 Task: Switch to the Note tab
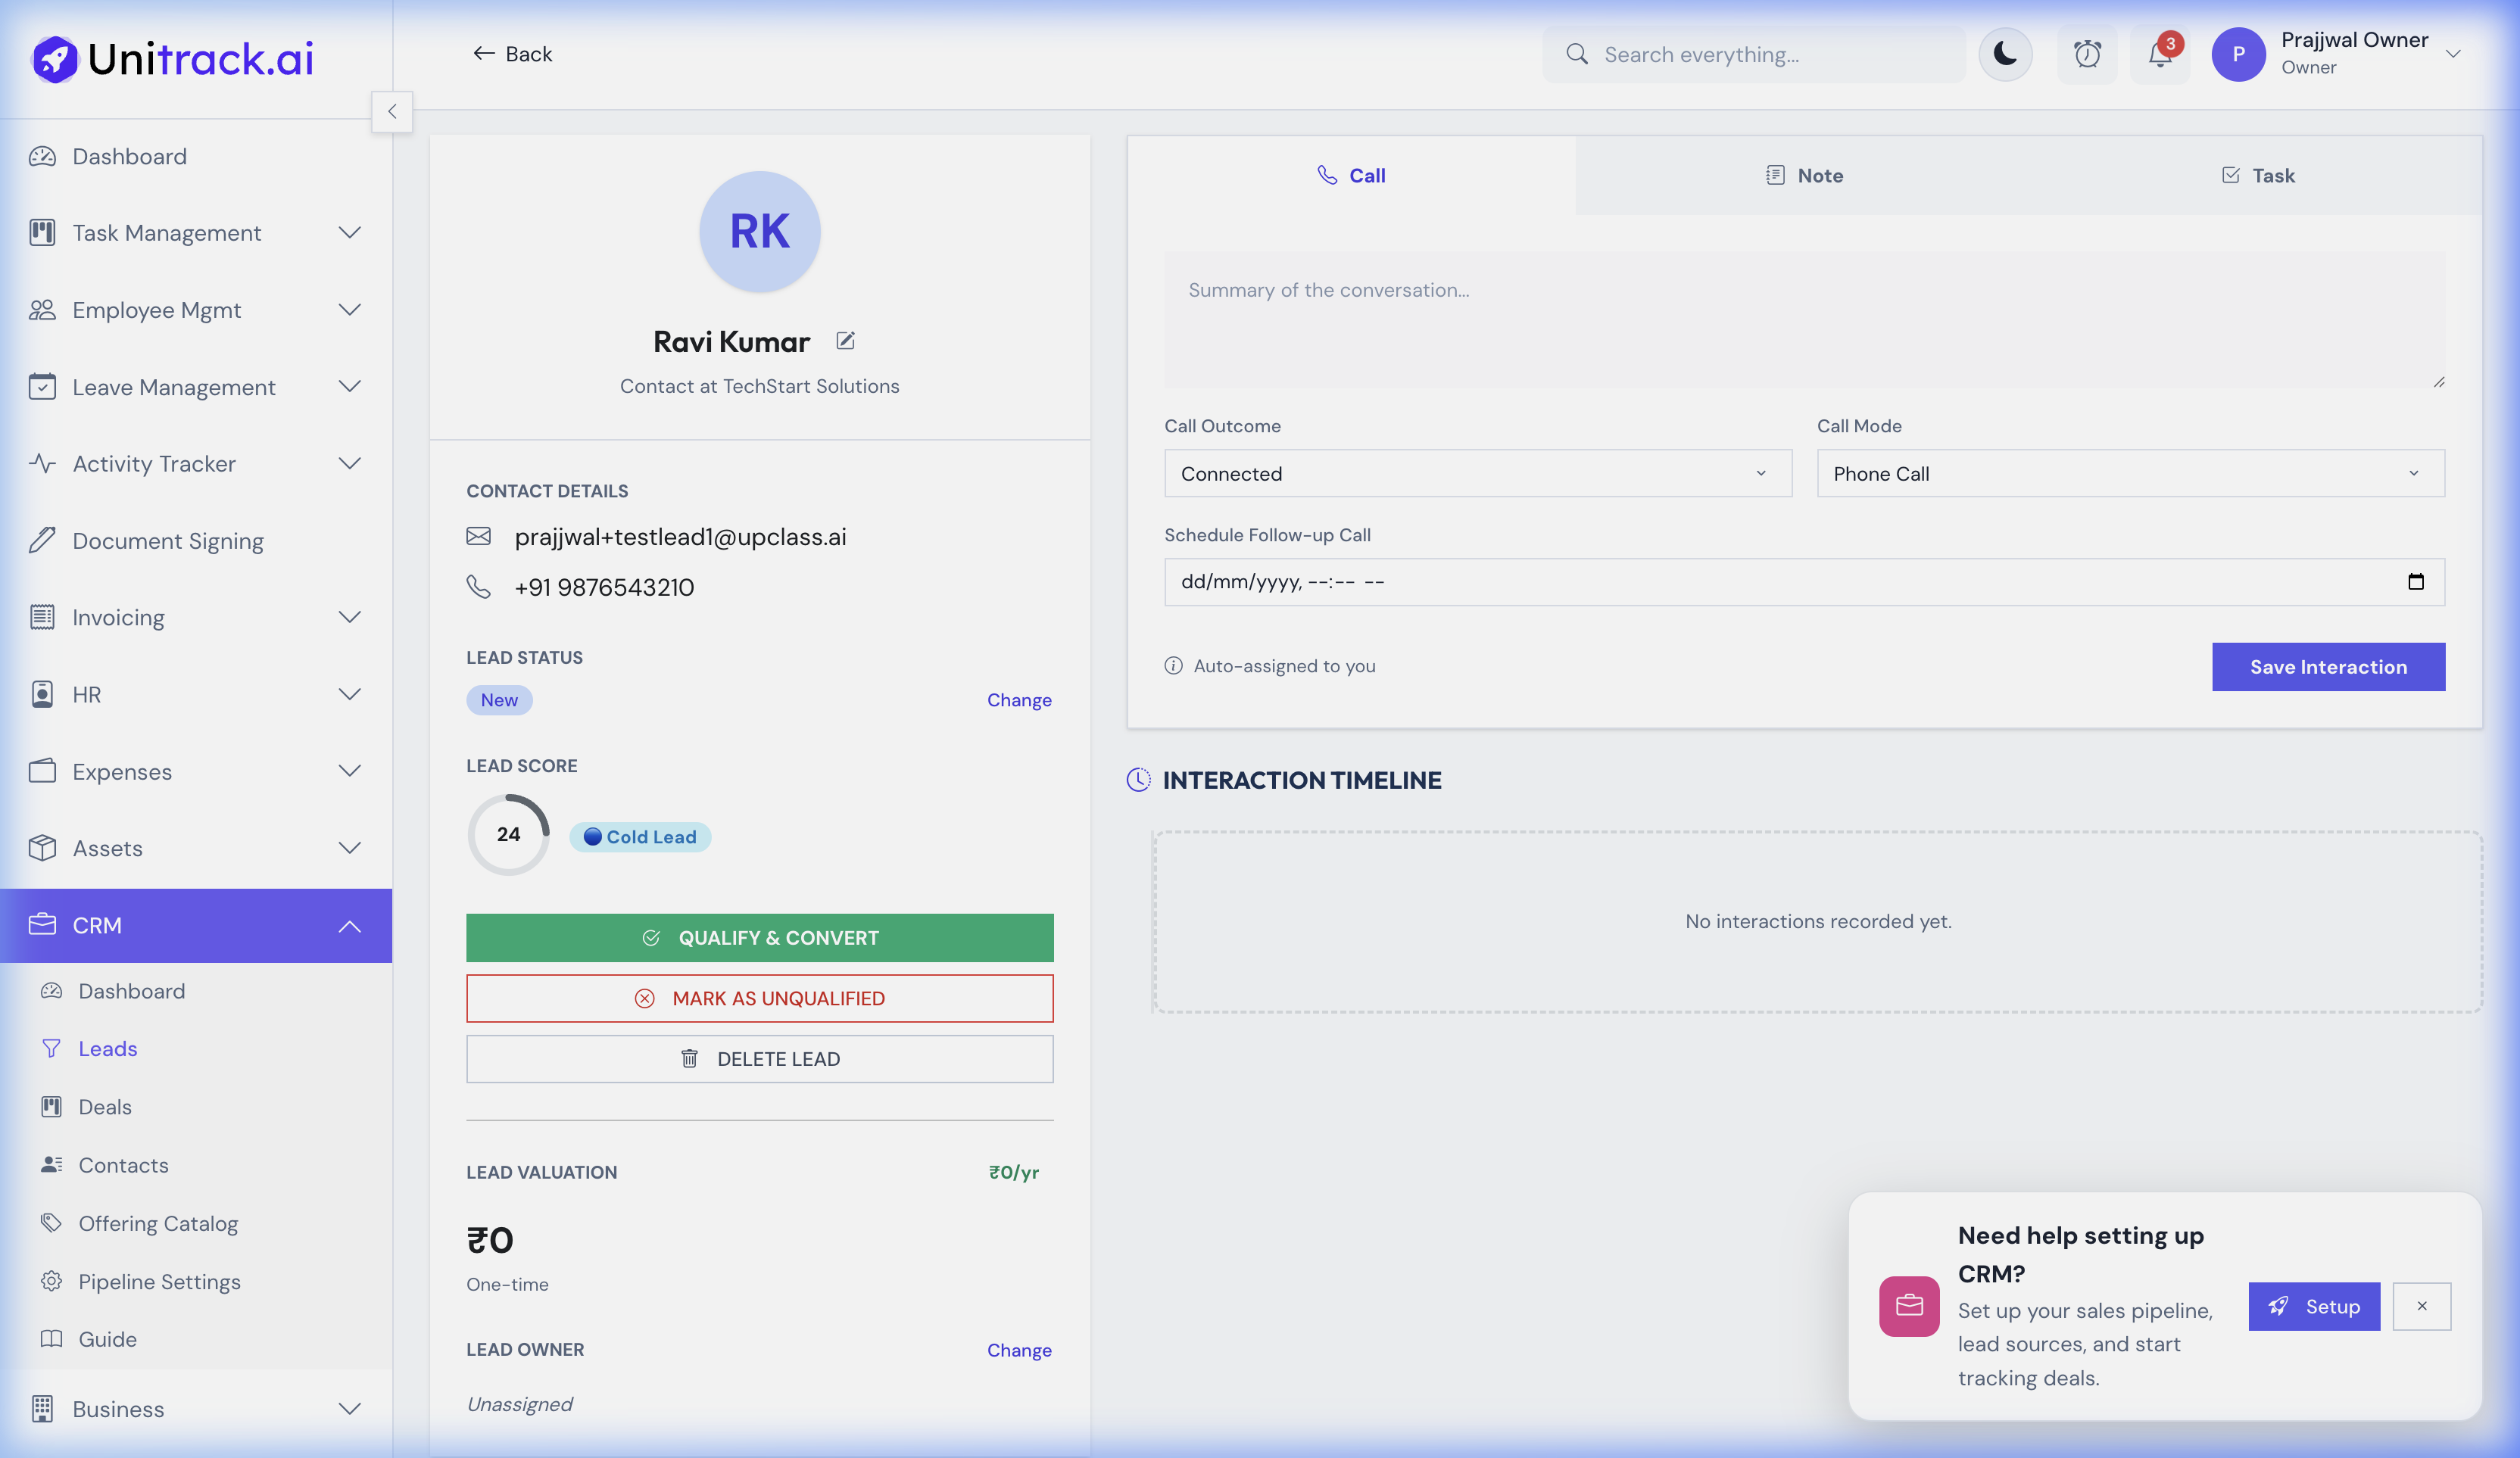tap(1804, 176)
